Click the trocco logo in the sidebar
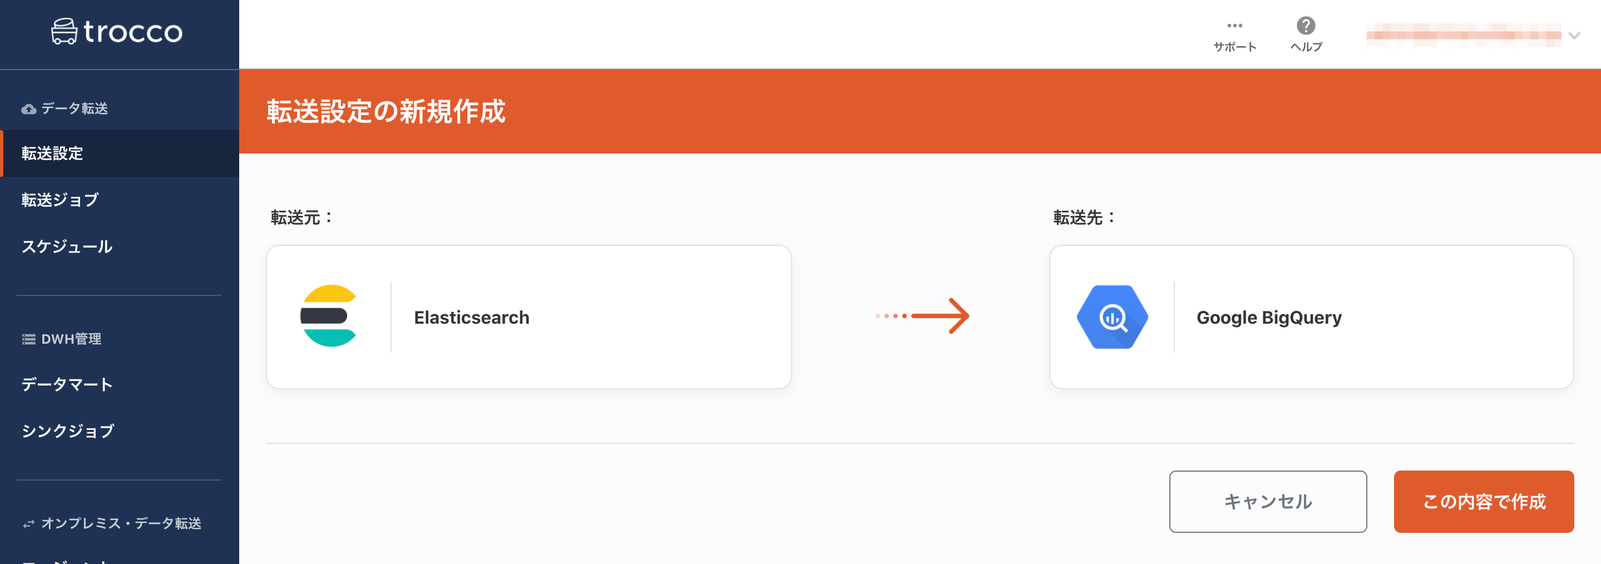This screenshot has width=1601, height=564. (117, 31)
